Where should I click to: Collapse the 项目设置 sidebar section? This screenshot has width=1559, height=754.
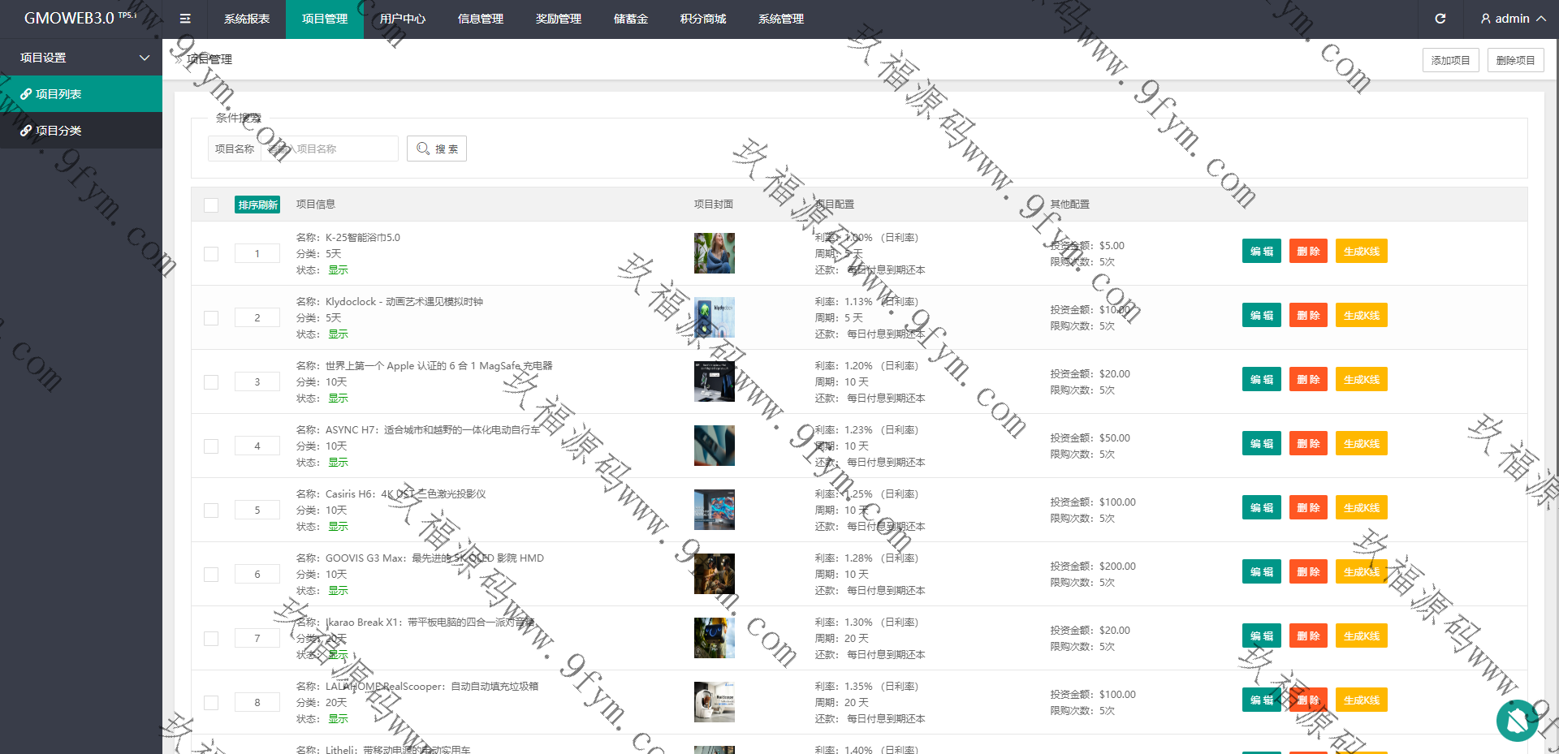coord(145,58)
